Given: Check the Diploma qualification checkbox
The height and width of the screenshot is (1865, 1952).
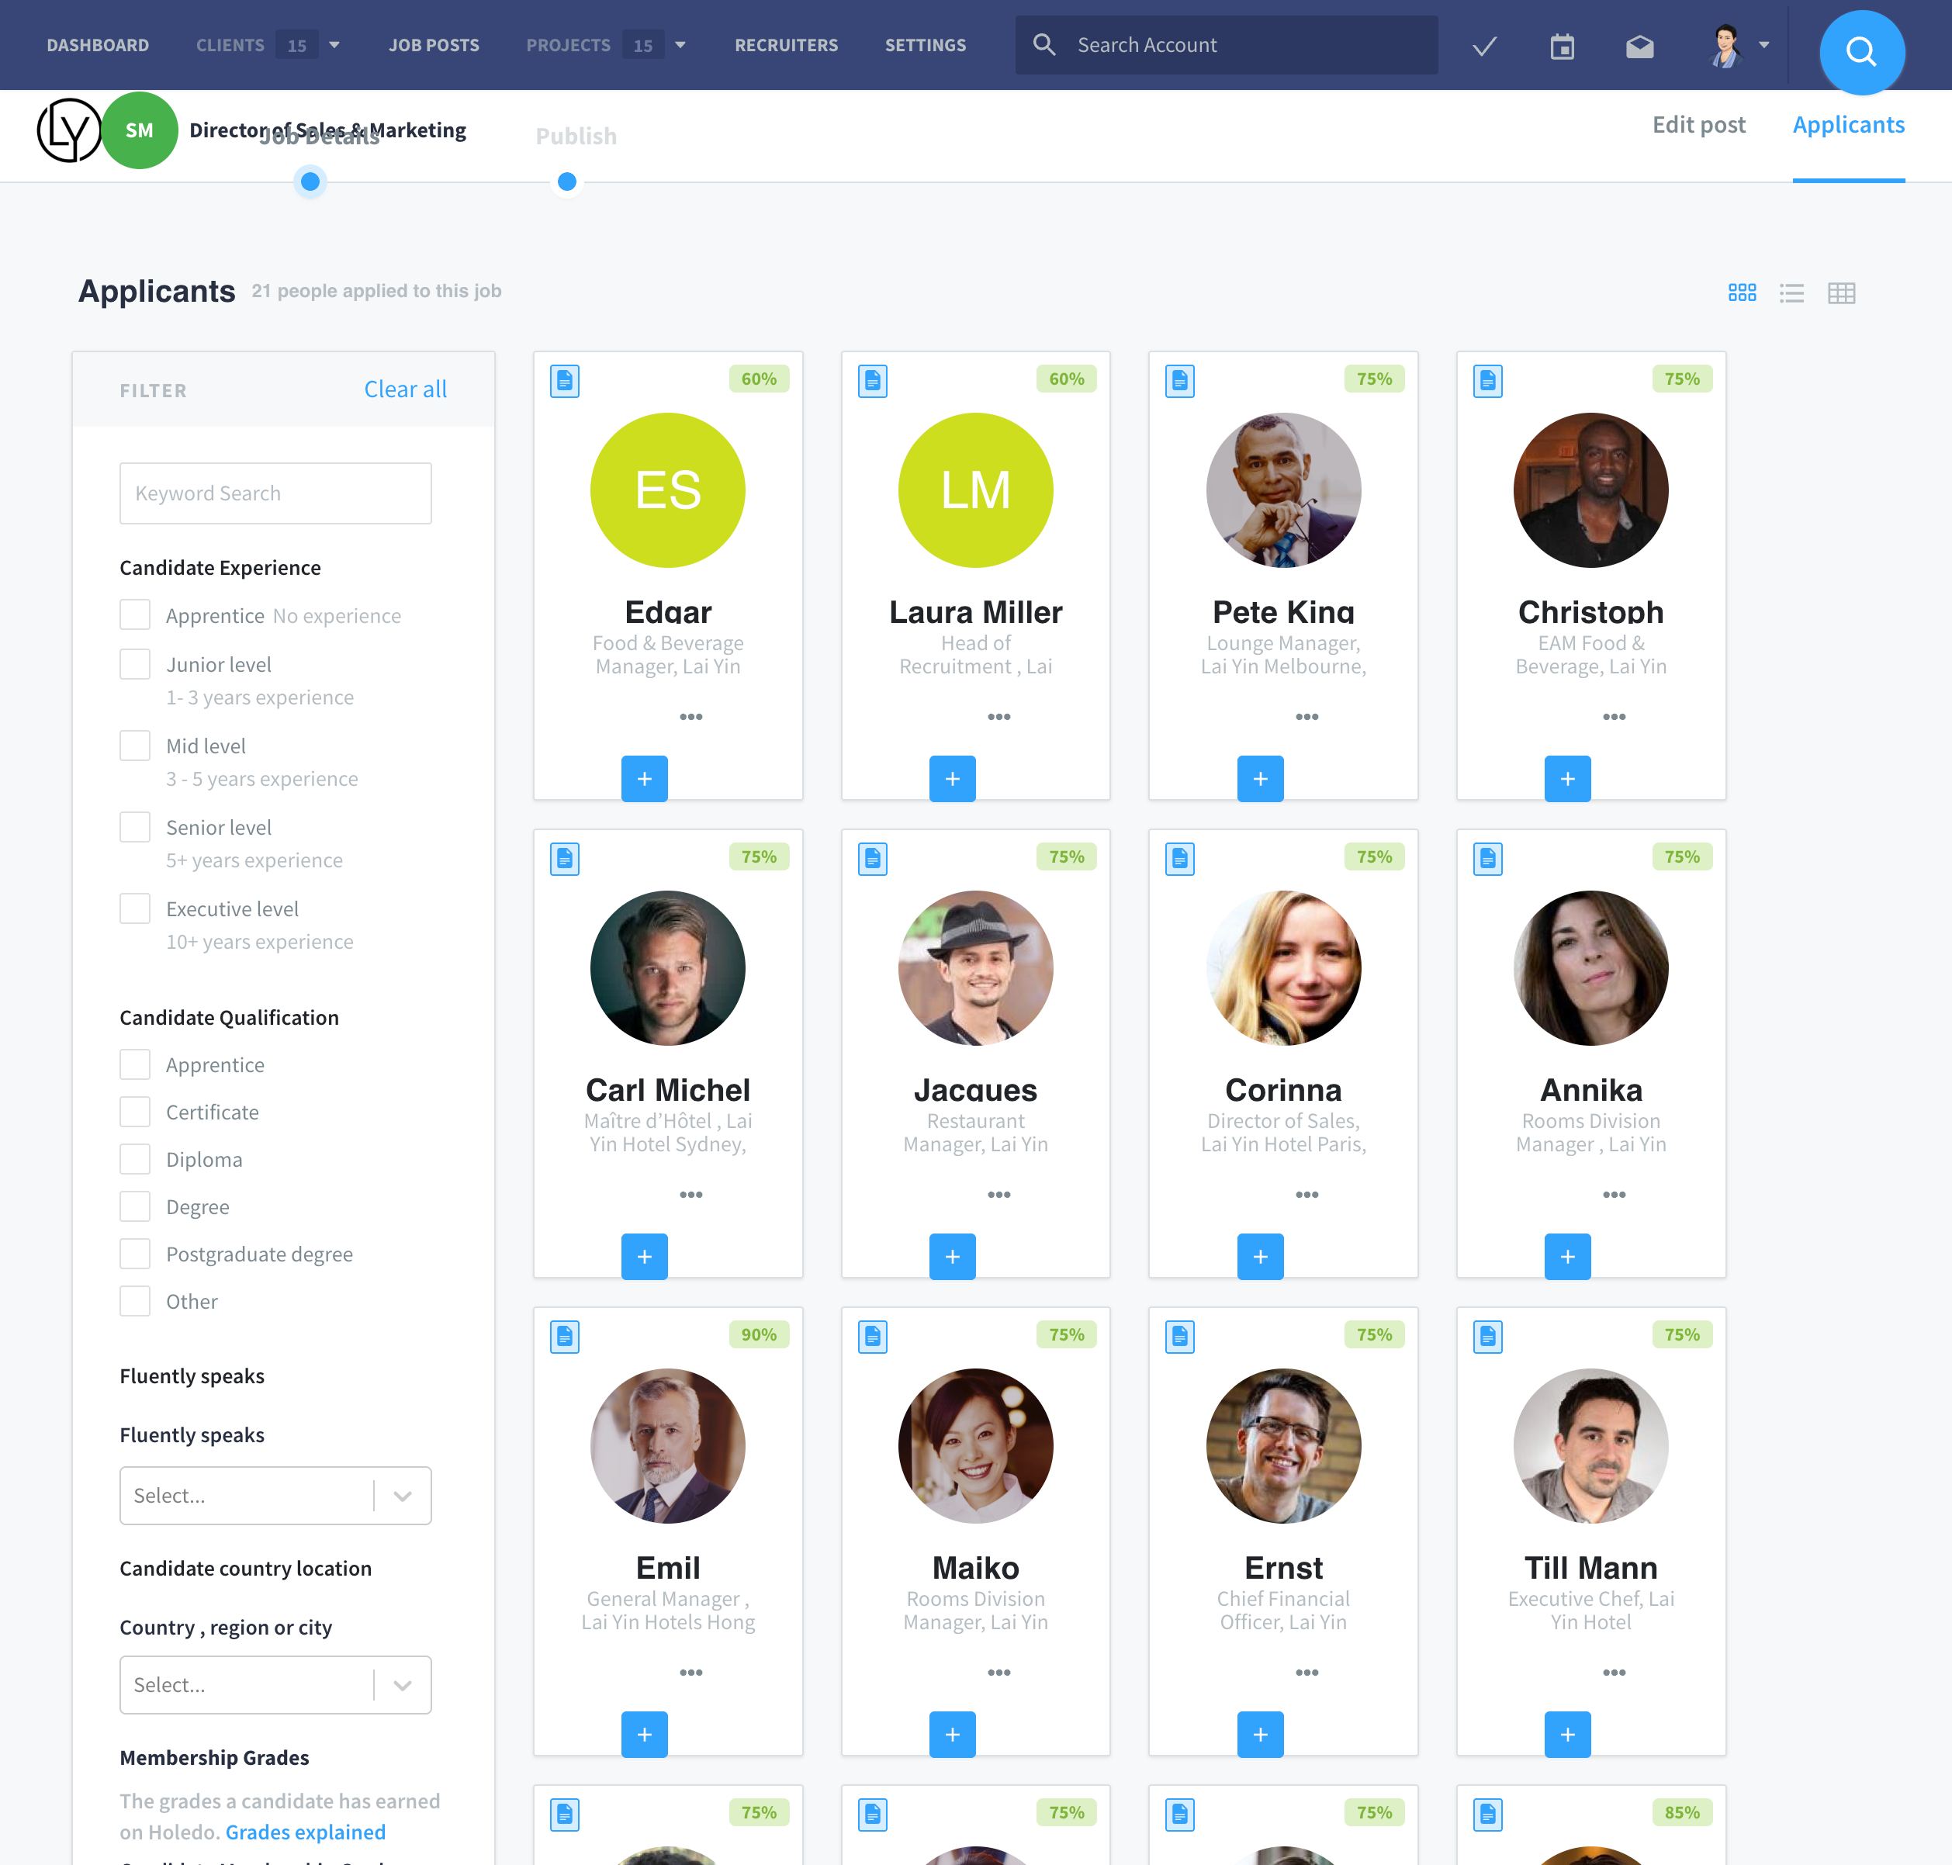Looking at the screenshot, I should click(135, 1159).
